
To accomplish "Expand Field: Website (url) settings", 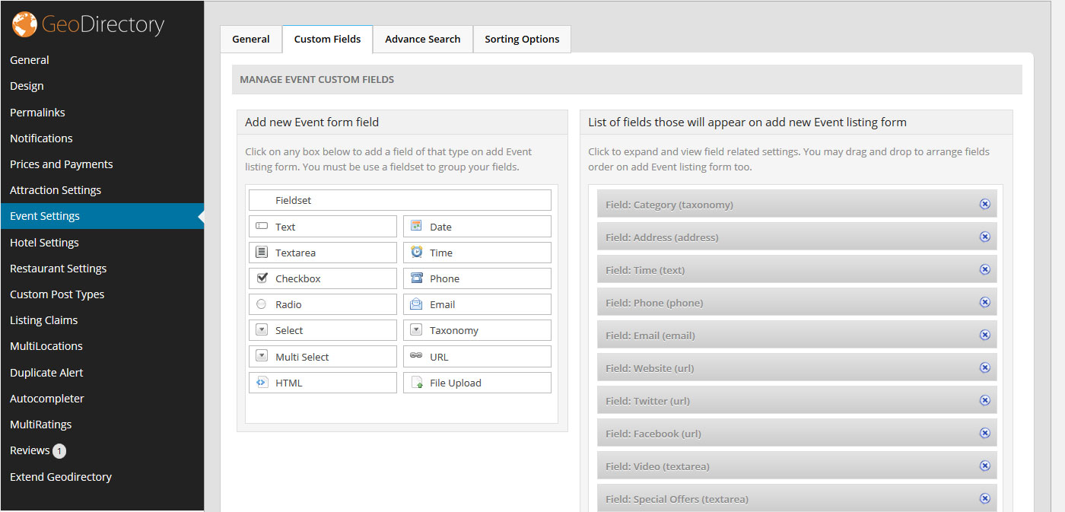I will 796,367.
